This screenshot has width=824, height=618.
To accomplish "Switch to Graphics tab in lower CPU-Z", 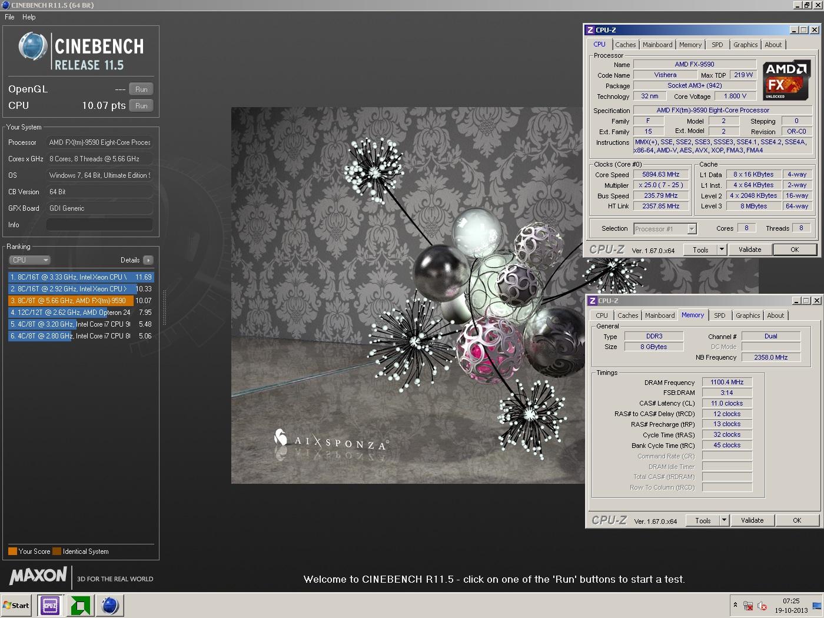I will tap(747, 316).
